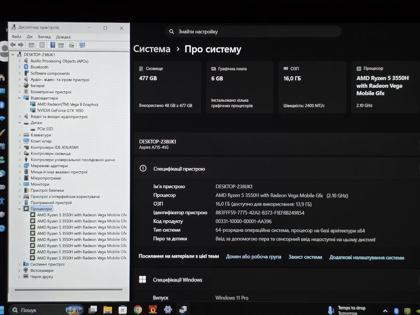The image size is (420, 315).
Task: Click the update driver icon with green arrow
Action: pos(72,45)
